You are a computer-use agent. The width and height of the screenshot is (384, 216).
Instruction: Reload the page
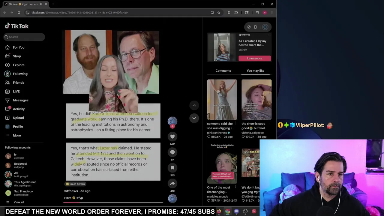tap(19, 13)
